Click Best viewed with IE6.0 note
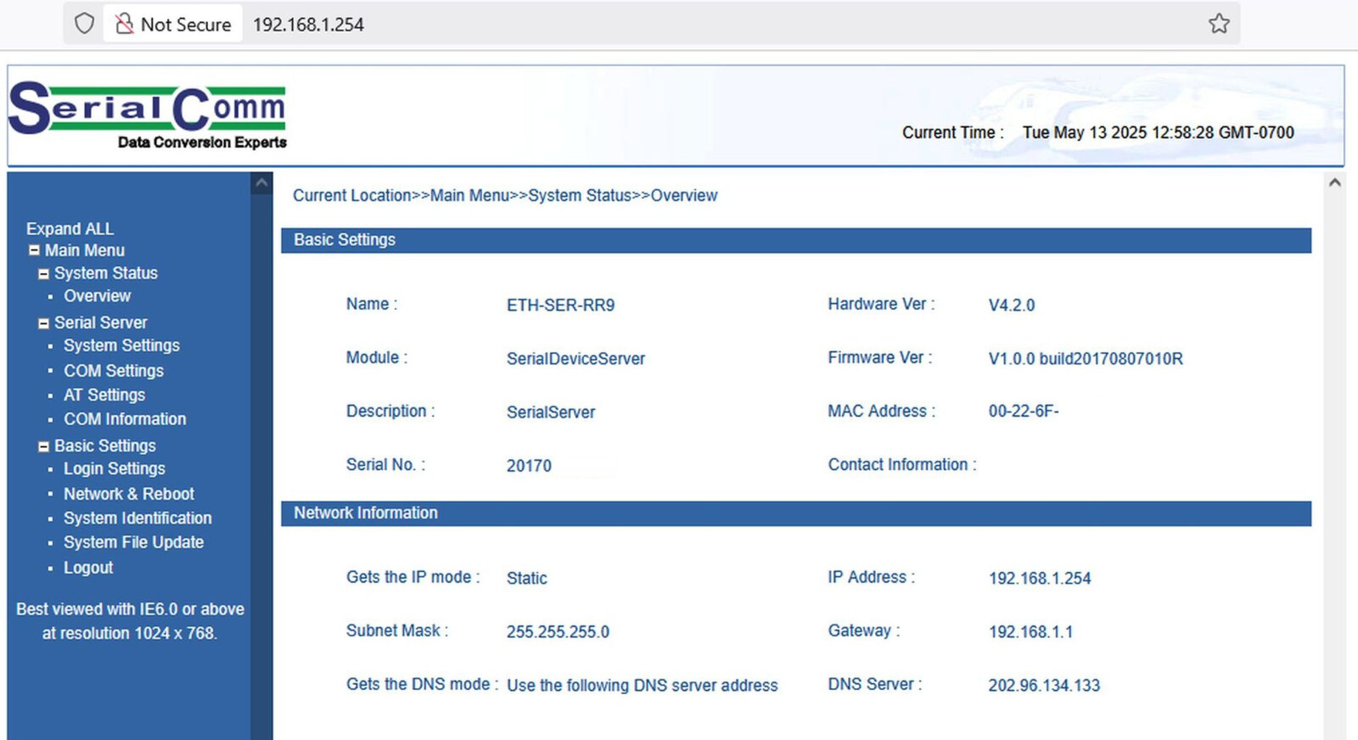The width and height of the screenshot is (1358, 740). click(130, 621)
